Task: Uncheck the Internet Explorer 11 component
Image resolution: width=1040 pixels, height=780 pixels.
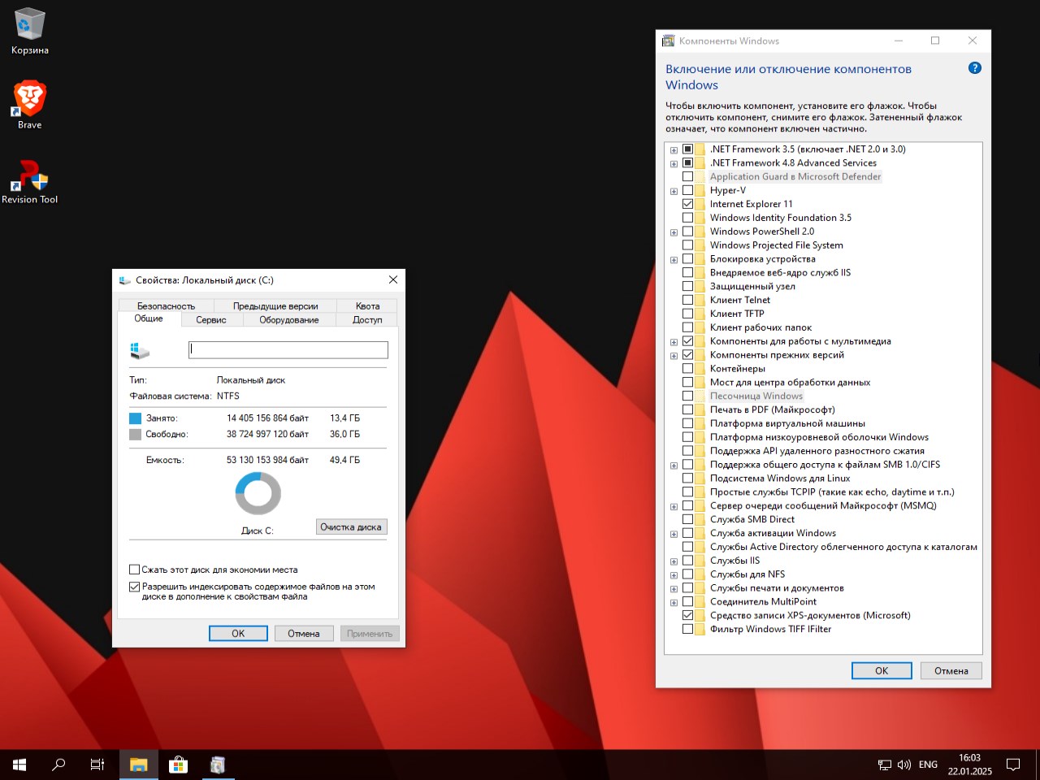Action: coord(688,204)
